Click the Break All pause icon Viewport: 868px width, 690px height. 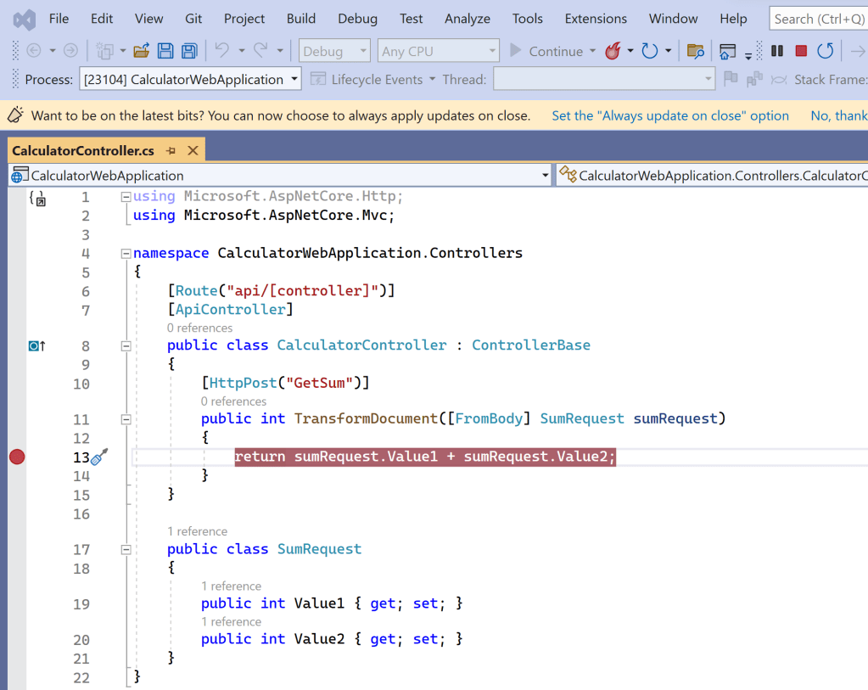click(776, 51)
